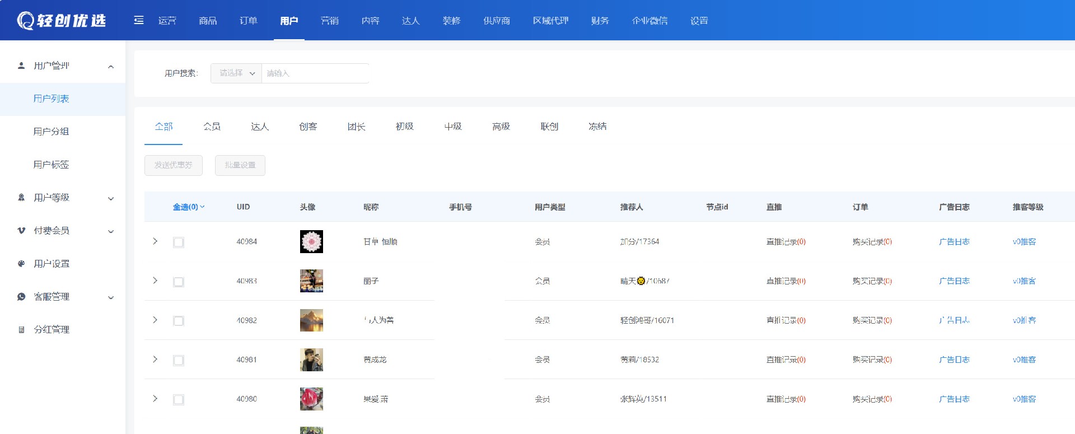Select the checkbox for UID 40982

coord(179,321)
